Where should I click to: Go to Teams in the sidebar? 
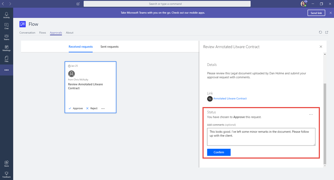(x=6, y=37)
